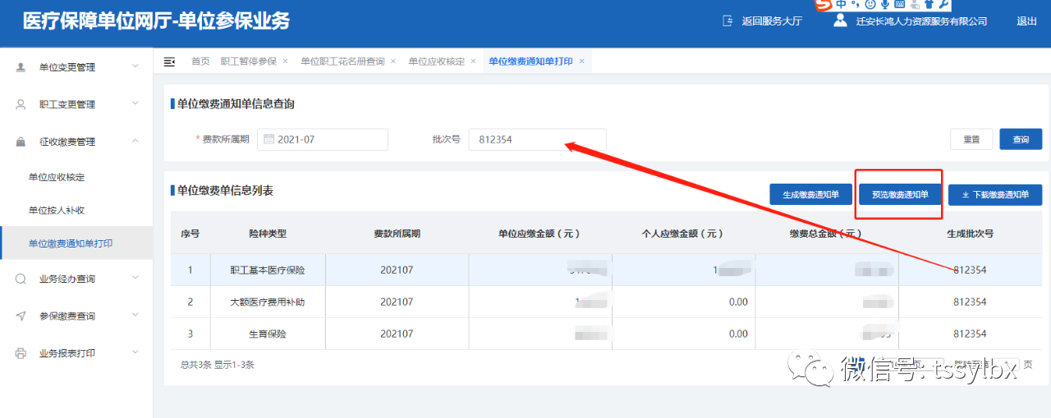Screen dimensions: 1051x418
Task: Collapse sidebar using the hamburger menu icon
Action: tap(170, 61)
